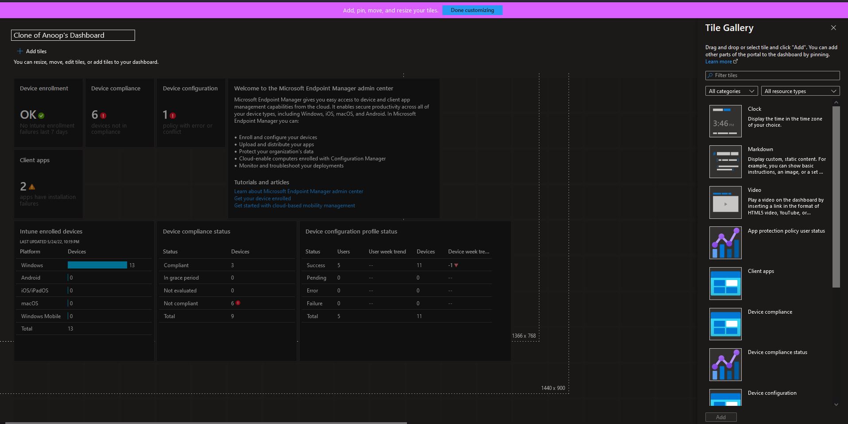Click the Filter tiles search field
The width and height of the screenshot is (848, 424).
point(772,75)
